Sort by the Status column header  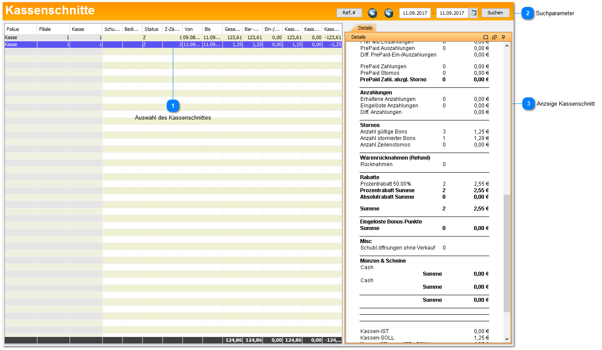pyautogui.click(x=152, y=29)
